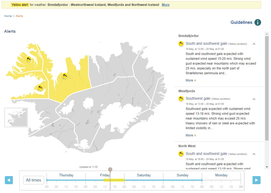Click the wind alert icon on Northwest Iceland map
Viewport: 271px width, 193px height.
[65, 76]
